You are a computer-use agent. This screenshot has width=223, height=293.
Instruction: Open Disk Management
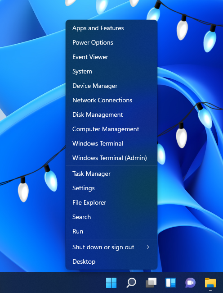(x=111, y=114)
